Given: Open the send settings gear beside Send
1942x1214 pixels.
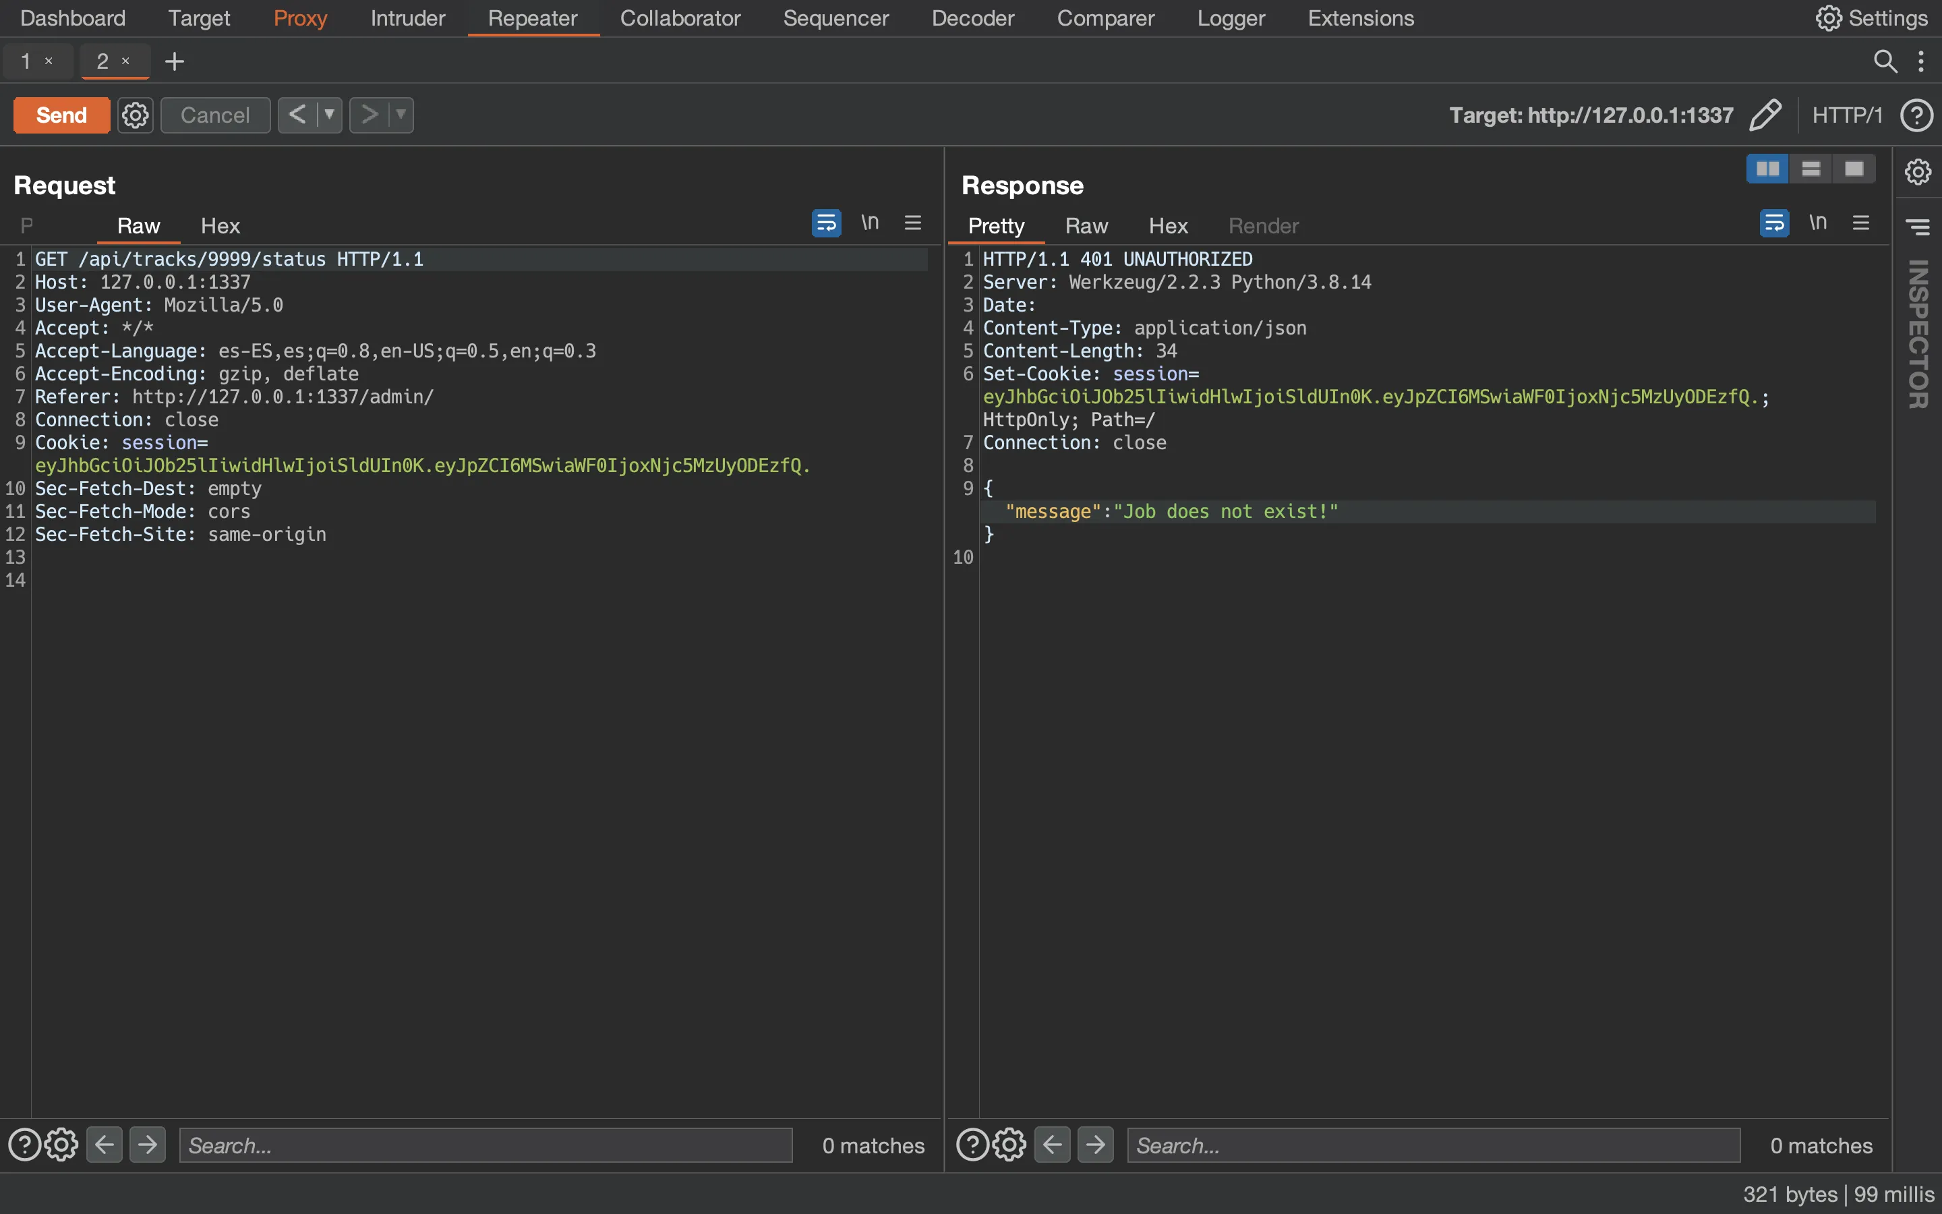Looking at the screenshot, I should 135,115.
